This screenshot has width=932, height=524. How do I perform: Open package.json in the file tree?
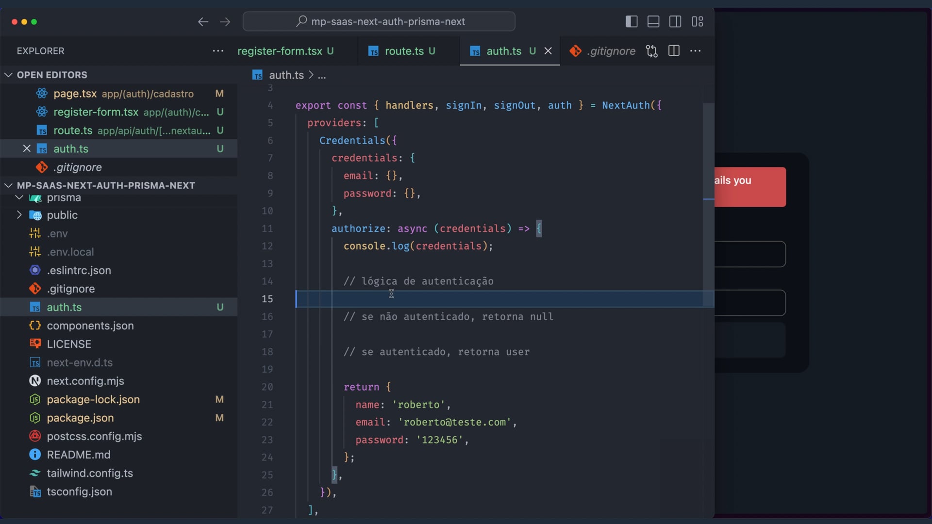80,418
